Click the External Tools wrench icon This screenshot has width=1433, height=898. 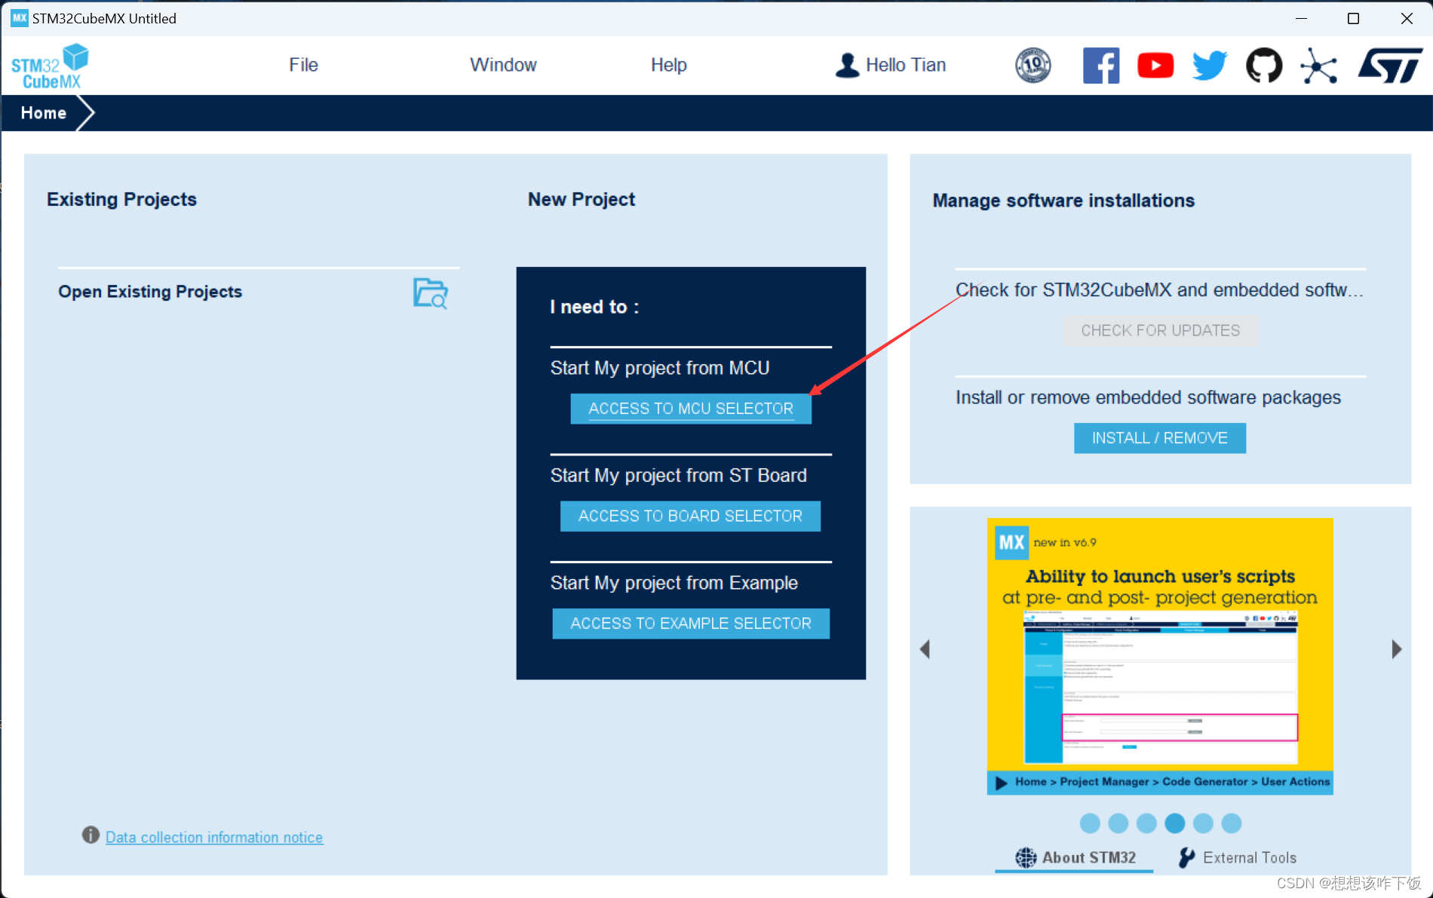click(1186, 857)
